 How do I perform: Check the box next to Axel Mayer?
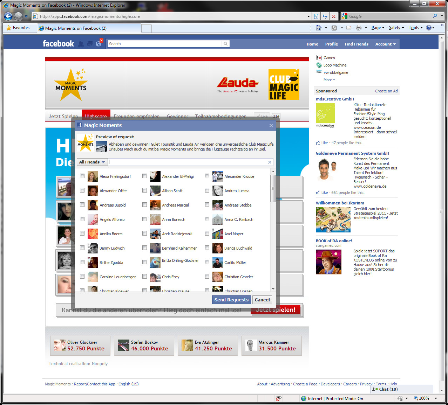tap(207, 233)
